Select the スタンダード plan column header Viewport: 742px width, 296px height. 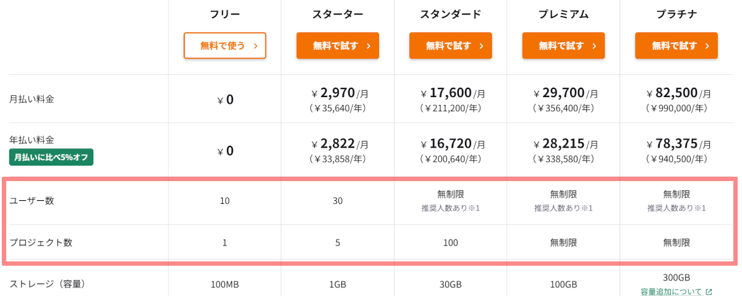(450, 14)
